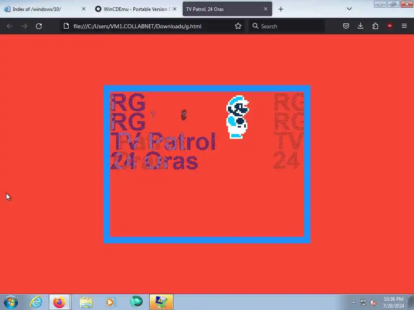Image resolution: width=414 pixels, height=310 pixels.
Task: Open the network status tray icon
Action: click(363, 303)
